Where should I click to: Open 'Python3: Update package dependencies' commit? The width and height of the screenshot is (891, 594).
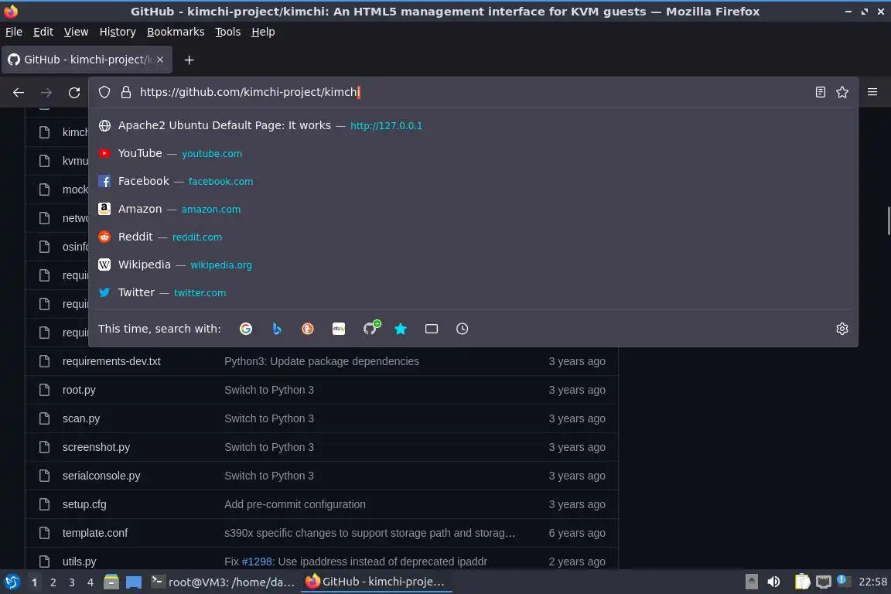click(322, 361)
